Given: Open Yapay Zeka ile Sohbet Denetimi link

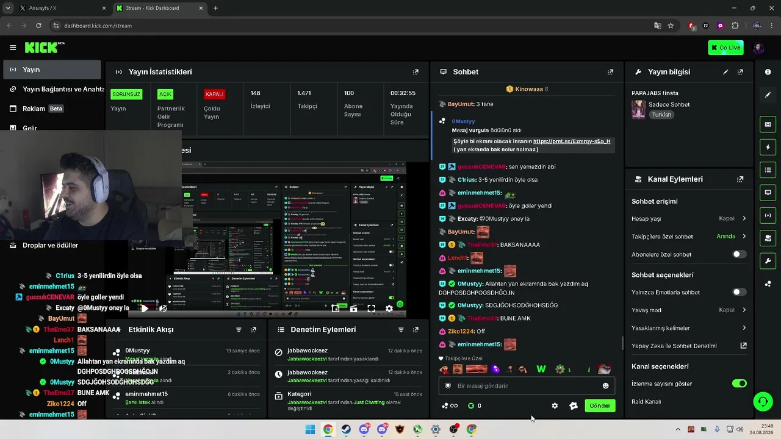Looking at the screenshot, I should tap(689, 346).
